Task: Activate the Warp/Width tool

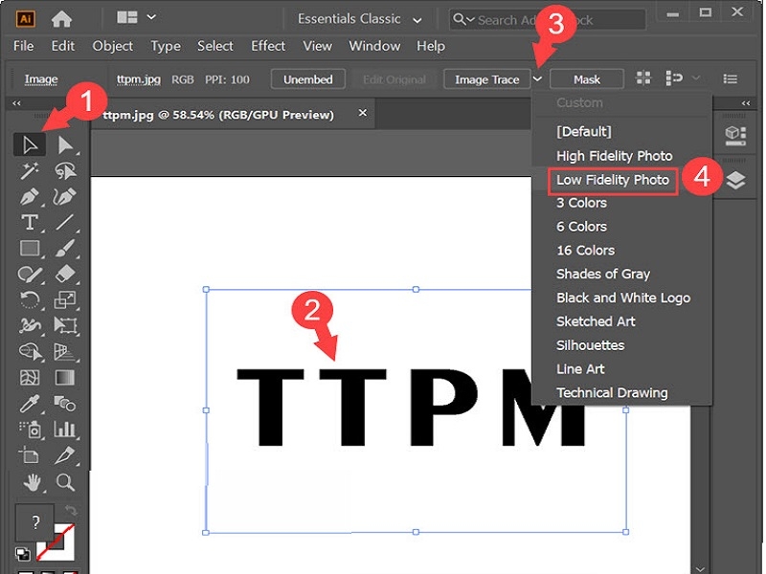Action: click(30, 325)
